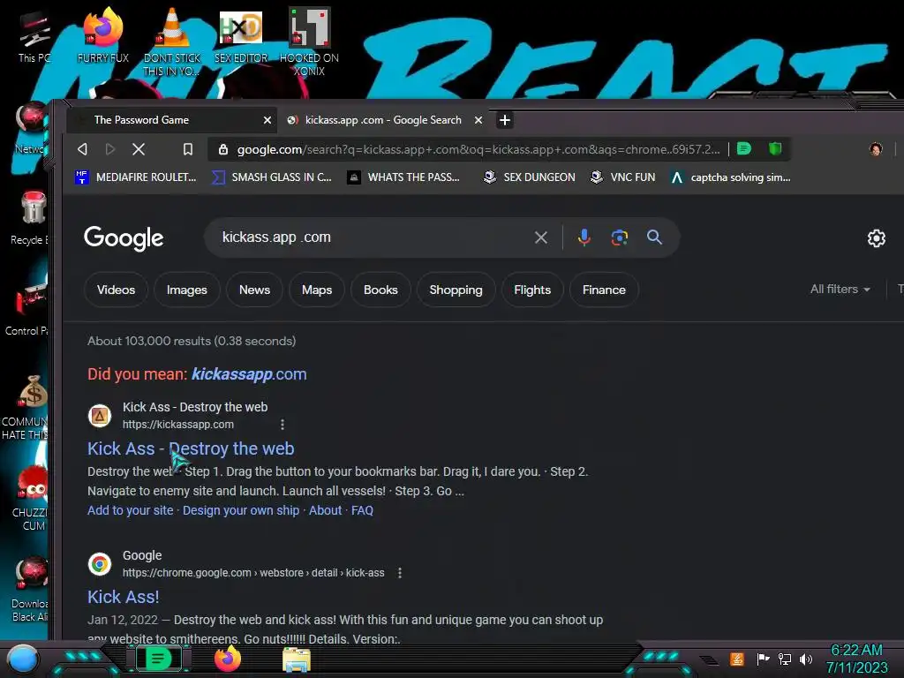The width and height of the screenshot is (904, 678).
Task: Open the Kick Ass! webstore result
Action: (x=124, y=597)
